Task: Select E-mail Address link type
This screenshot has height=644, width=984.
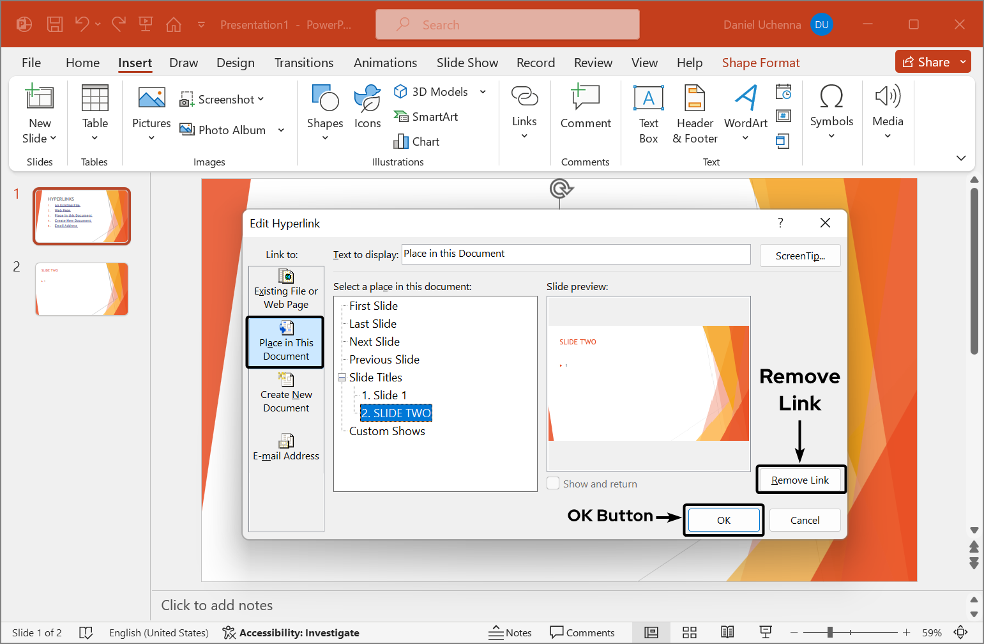Action: pyautogui.click(x=286, y=447)
